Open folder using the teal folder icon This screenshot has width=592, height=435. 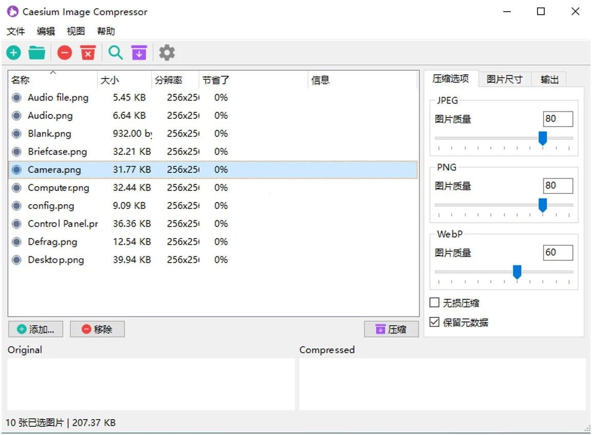37,52
